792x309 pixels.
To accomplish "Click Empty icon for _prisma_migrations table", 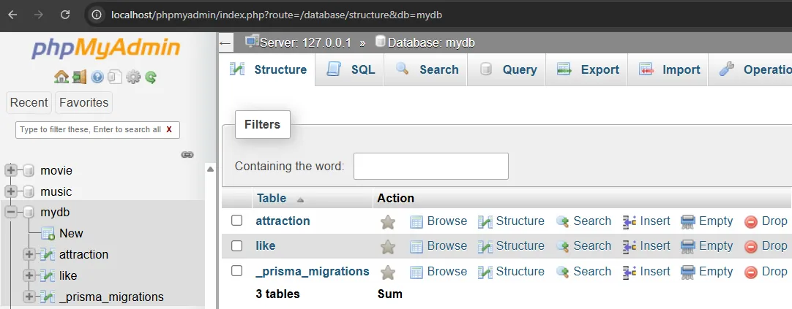I will point(688,272).
